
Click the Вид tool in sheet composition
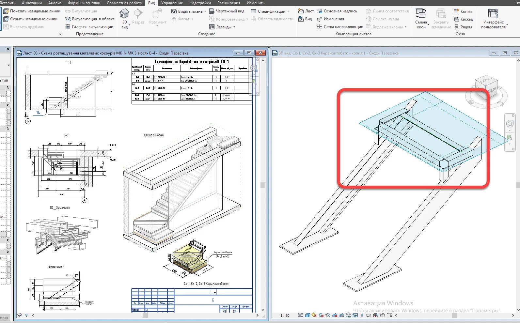[x=305, y=19]
